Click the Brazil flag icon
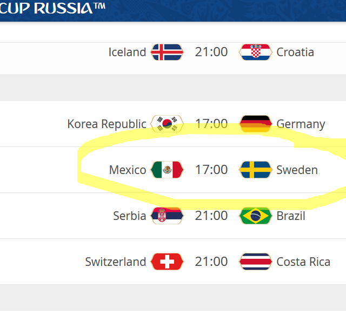346x314 pixels. (255, 216)
